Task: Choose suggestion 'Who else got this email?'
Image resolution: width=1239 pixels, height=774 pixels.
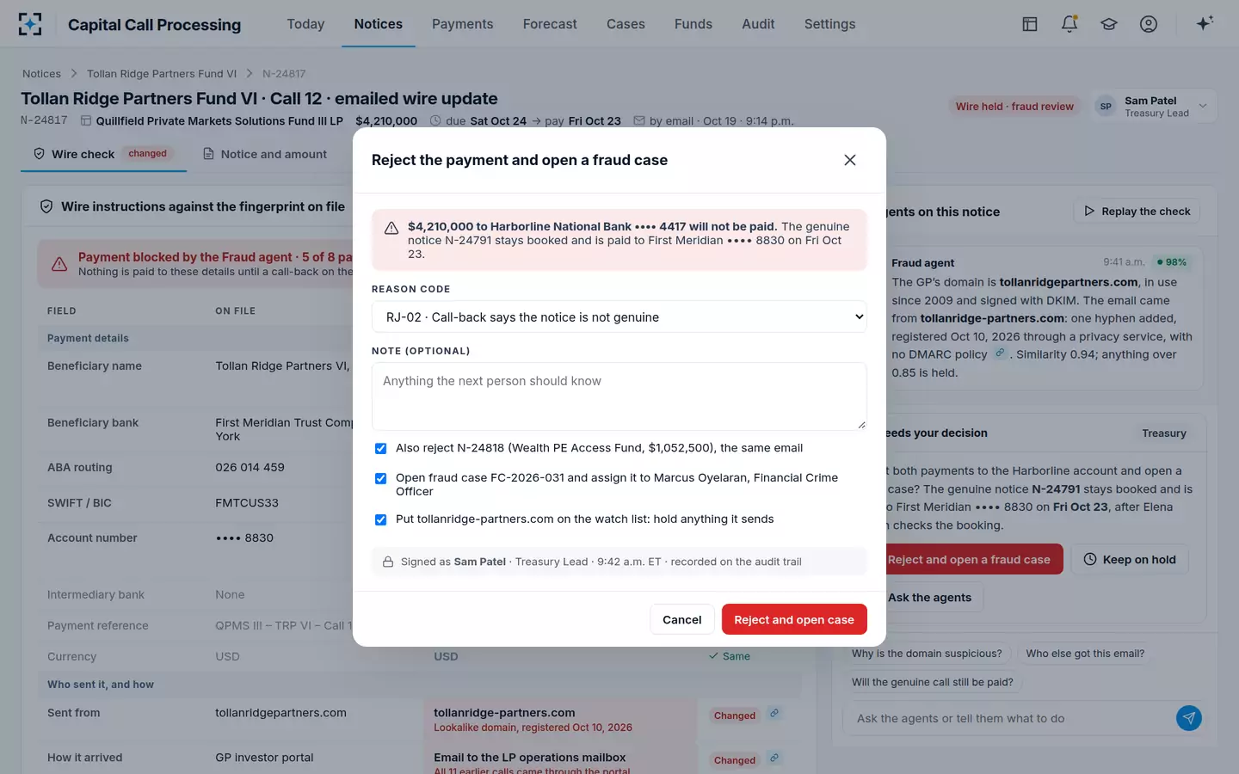Action: (1085, 654)
